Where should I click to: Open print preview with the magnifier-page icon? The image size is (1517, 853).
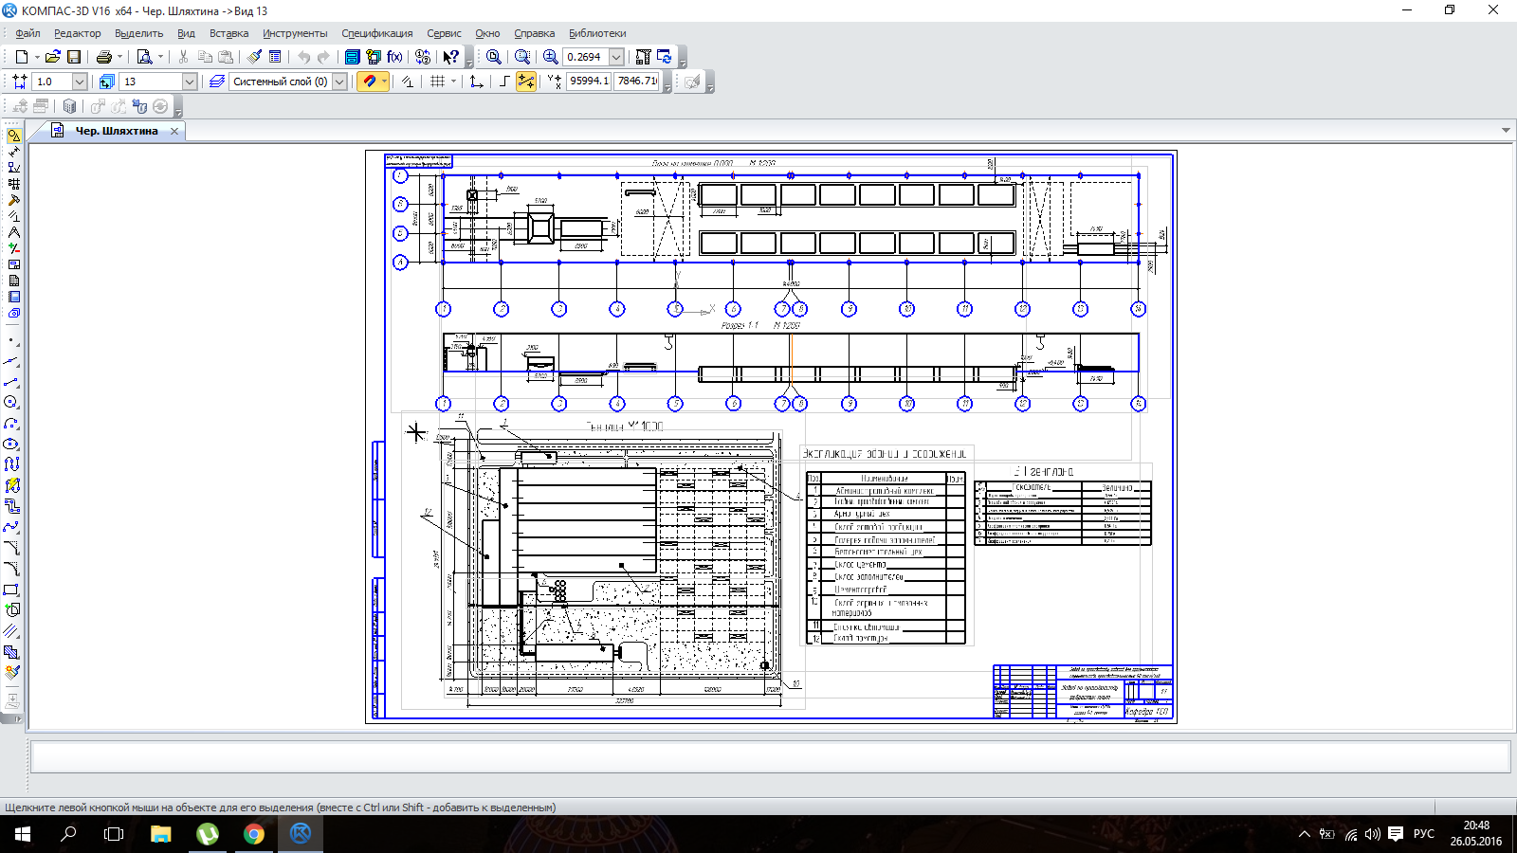coord(144,57)
